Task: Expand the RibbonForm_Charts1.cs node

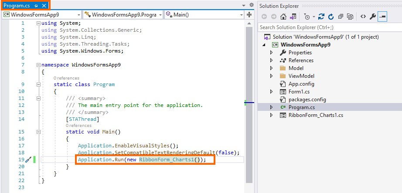Action: 272,115
